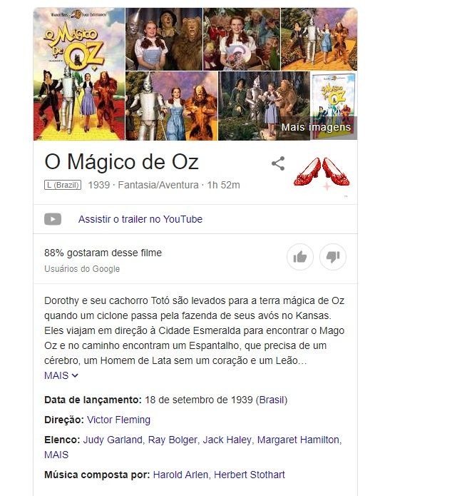The width and height of the screenshot is (457, 496).
Task: Like the movie with thumbs up
Action: point(300,257)
